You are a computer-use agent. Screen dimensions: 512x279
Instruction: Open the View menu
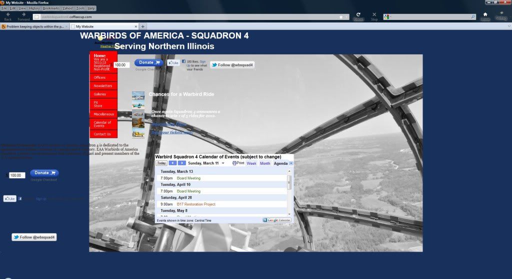point(22,8)
